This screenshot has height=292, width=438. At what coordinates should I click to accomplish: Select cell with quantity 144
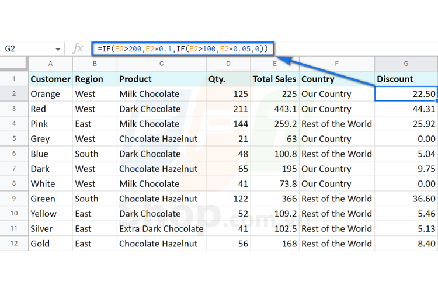[x=228, y=123]
